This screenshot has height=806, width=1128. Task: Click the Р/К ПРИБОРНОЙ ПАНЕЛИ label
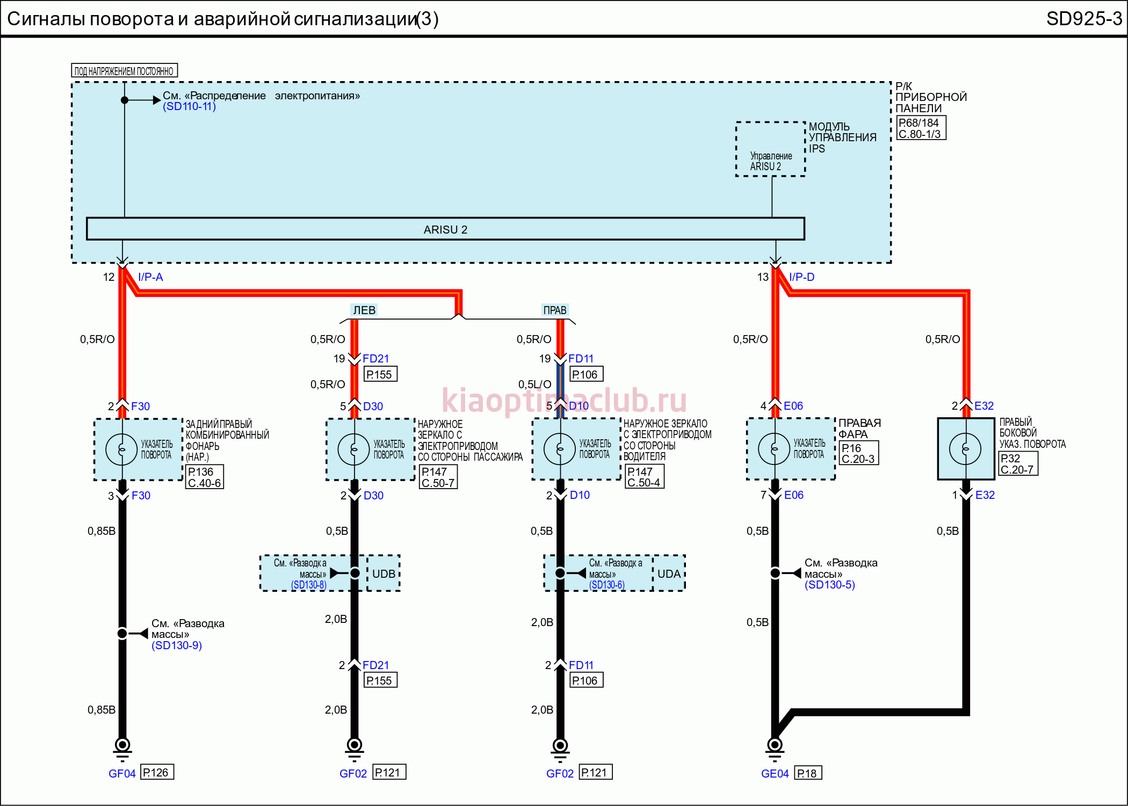(x=931, y=97)
